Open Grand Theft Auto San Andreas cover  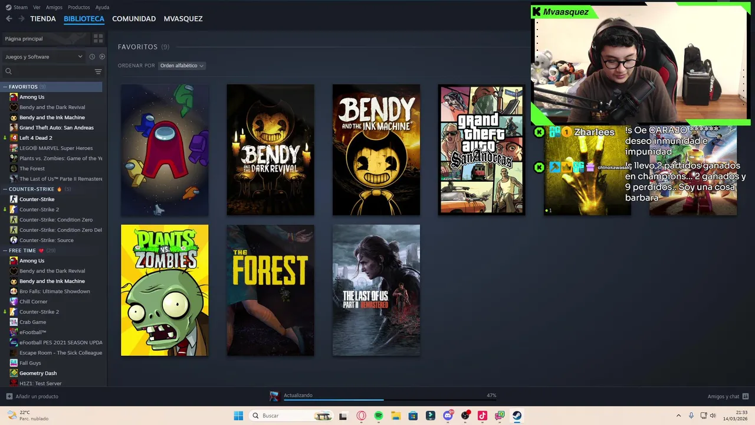point(481,150)
